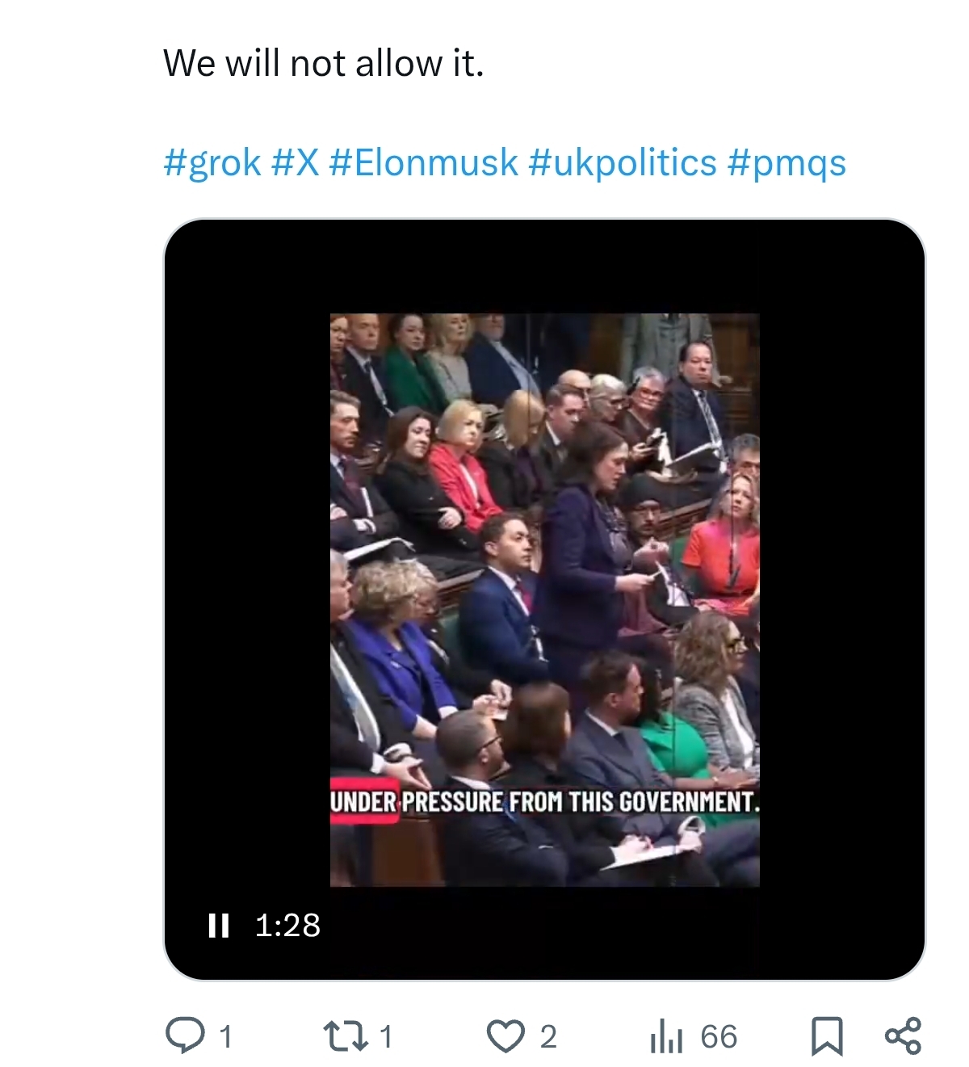Click the "UNDER PRESSURE FROM THIS GOVERNMENT" caption
Viewport: 969px width, 1067px height.
544,802
